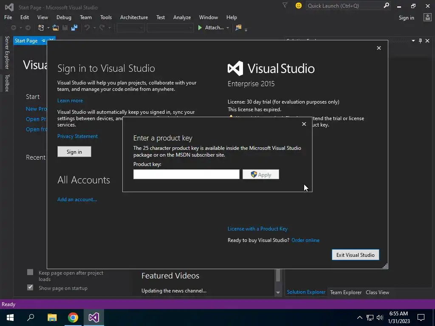This screenshot has width=435, height=326.
Task: Open the Solution Platforms combo box
Action: [170, 28]
